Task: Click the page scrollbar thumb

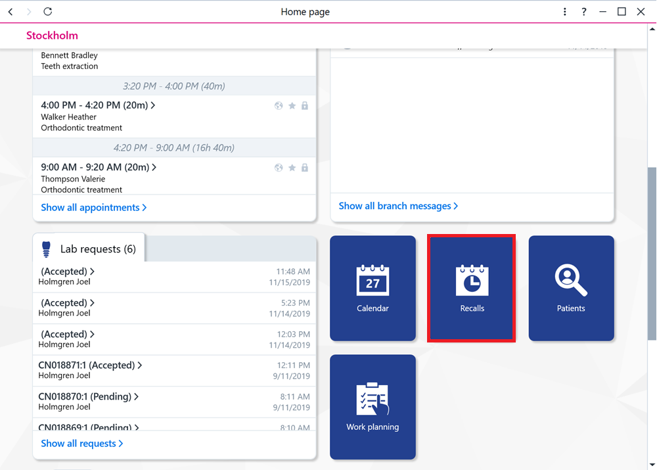Action: click(652, 254)
